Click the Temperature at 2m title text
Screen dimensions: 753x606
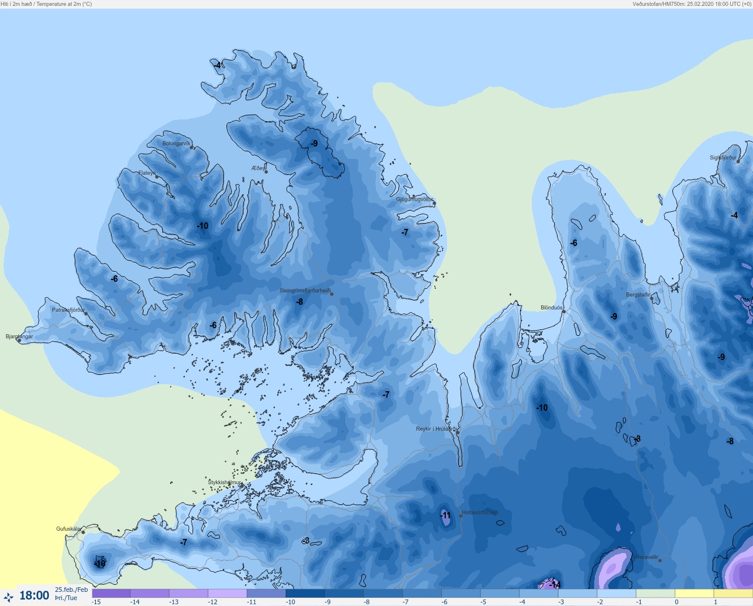coord(64,4)
